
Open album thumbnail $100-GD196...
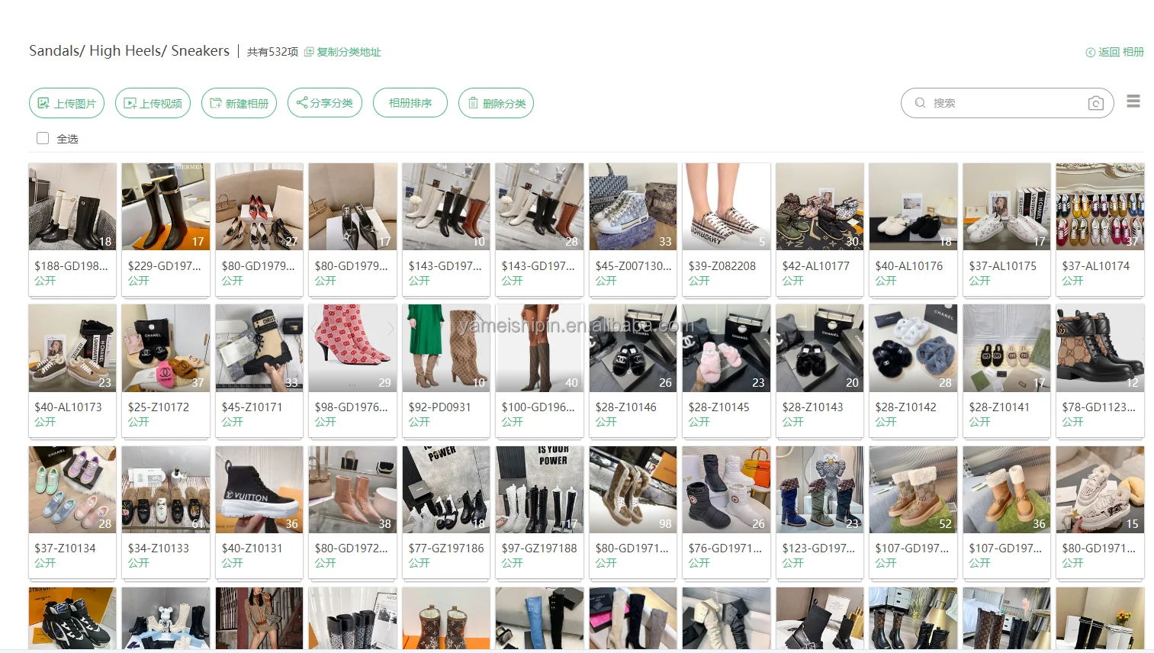539,348
